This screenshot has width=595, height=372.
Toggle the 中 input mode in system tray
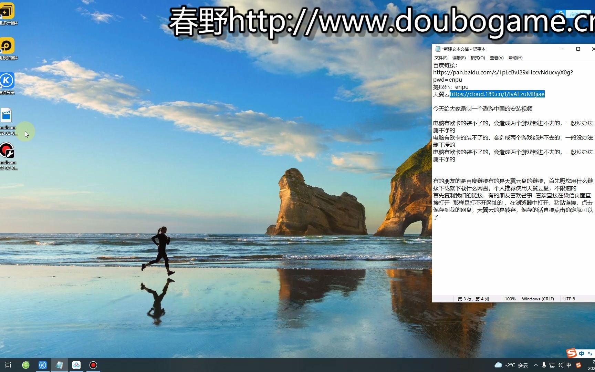coord(569,365)
